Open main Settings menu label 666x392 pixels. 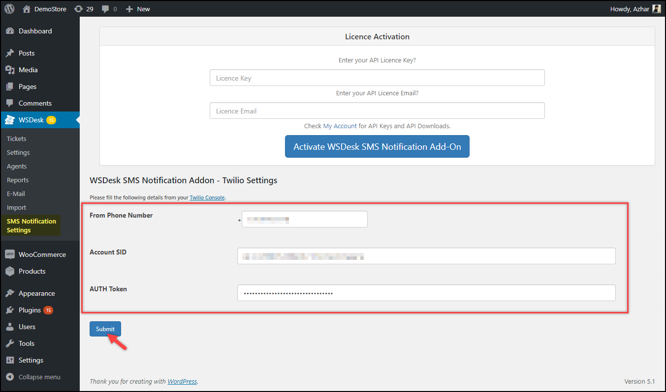31,360
